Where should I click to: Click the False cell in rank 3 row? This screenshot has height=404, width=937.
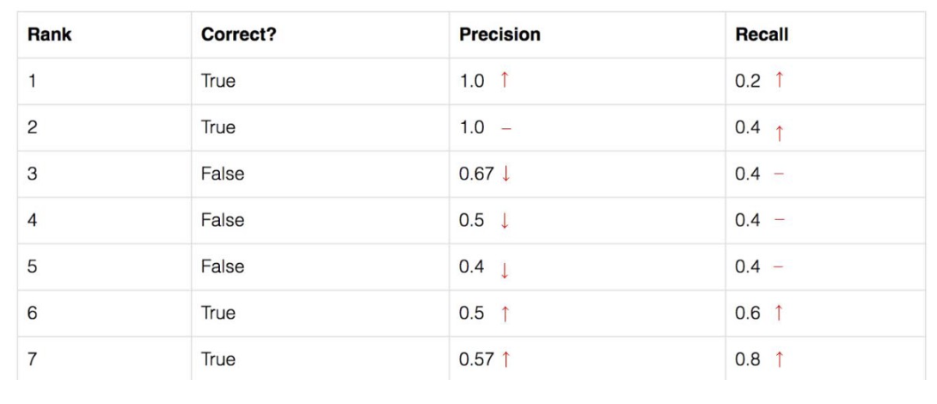(x=223, y=174)
